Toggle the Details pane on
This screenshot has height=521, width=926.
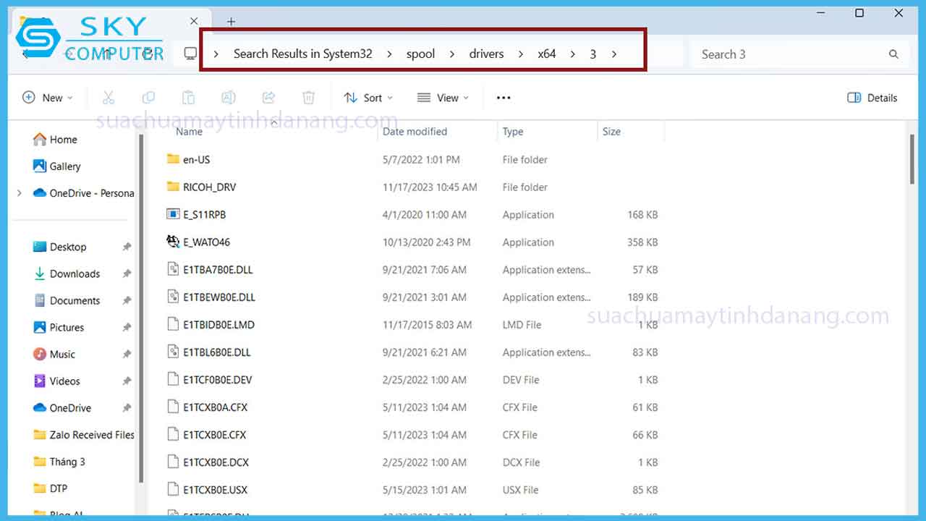coord(872,97)
